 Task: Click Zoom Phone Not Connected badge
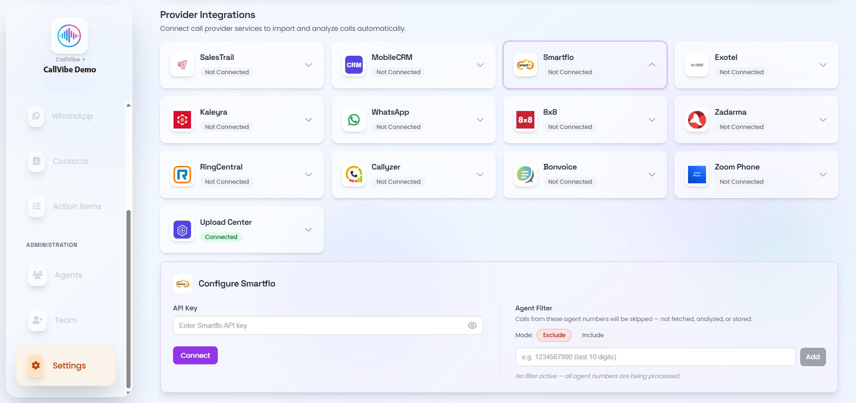coord(741,182)
